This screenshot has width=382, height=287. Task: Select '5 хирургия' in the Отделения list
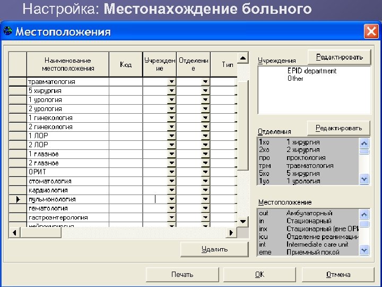(308, 173)
